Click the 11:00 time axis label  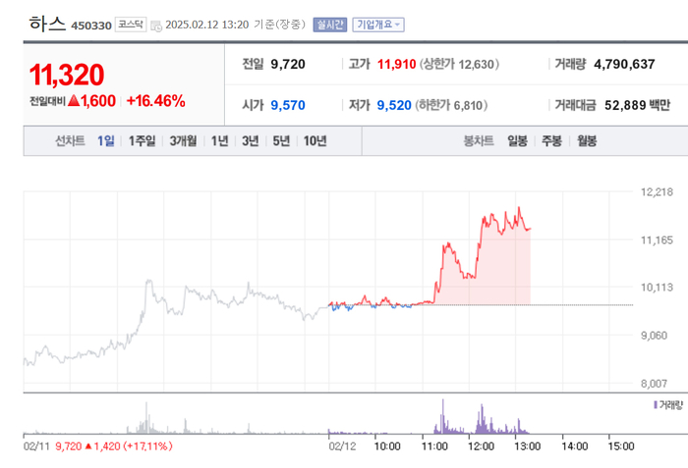(x=434, y=446)
